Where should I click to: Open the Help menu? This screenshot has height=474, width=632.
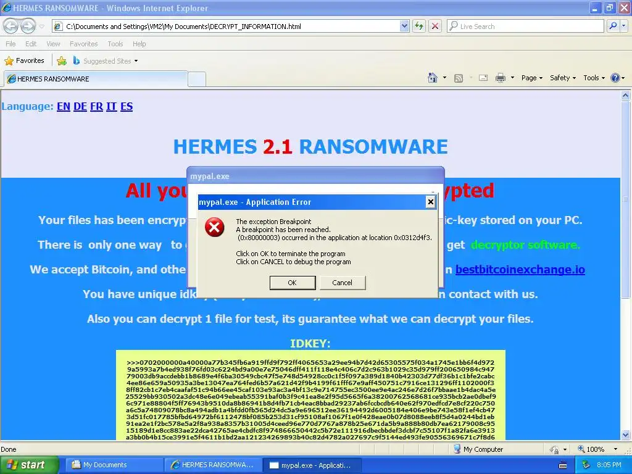(x=139, y=44)
